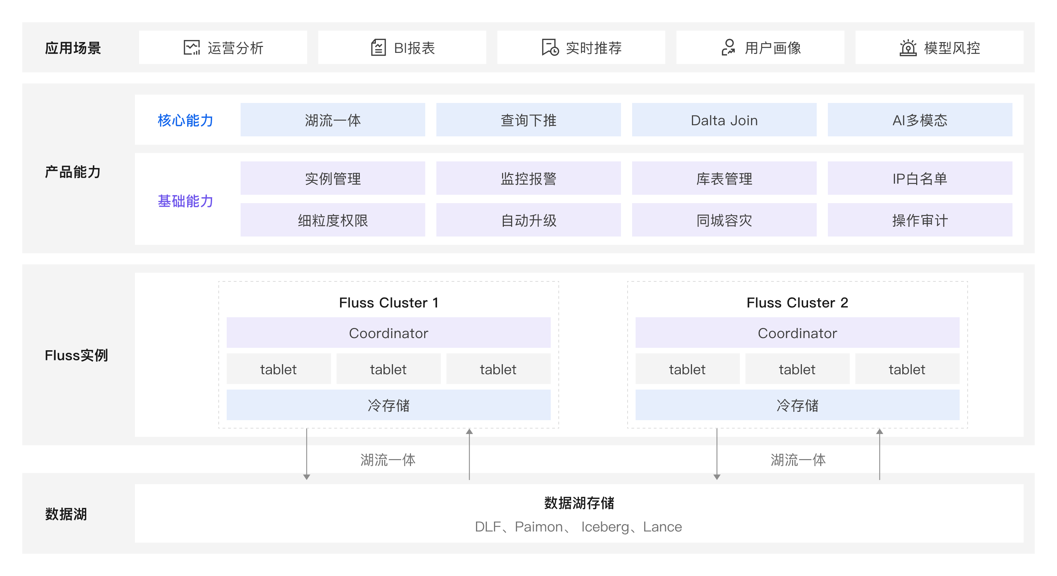
Task: Click the upward arrow under Fluss Cluster 2
Action: (x=879, y=455)
